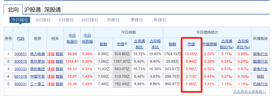Image resolution: width=272 pixels, height=96 pixels.
Task: Switch to the 深股通 tab
Action: pos(53,10)
